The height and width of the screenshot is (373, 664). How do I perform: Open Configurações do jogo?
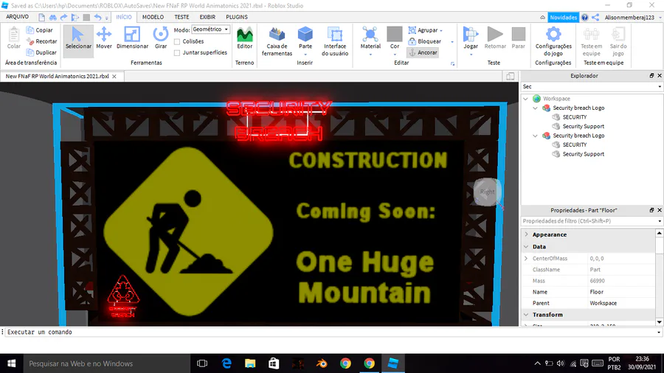553,41
